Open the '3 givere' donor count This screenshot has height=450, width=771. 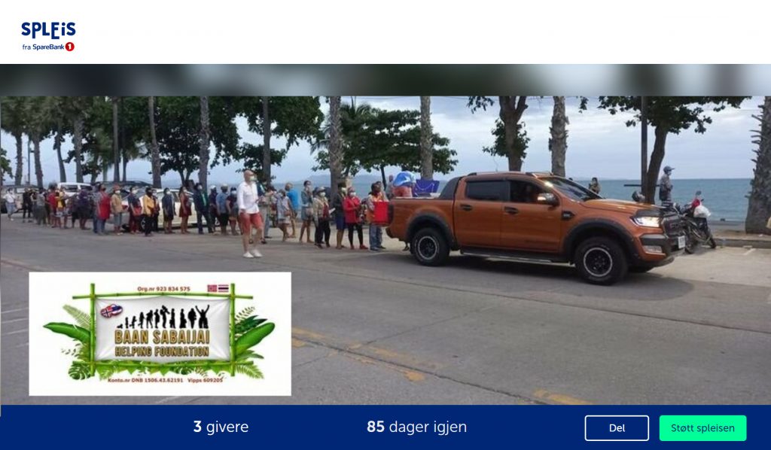(x=221, y=427)
